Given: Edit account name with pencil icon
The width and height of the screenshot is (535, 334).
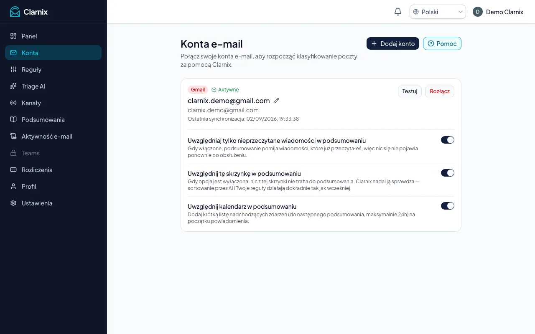Looking at the screenshot, I should point(276,101).
